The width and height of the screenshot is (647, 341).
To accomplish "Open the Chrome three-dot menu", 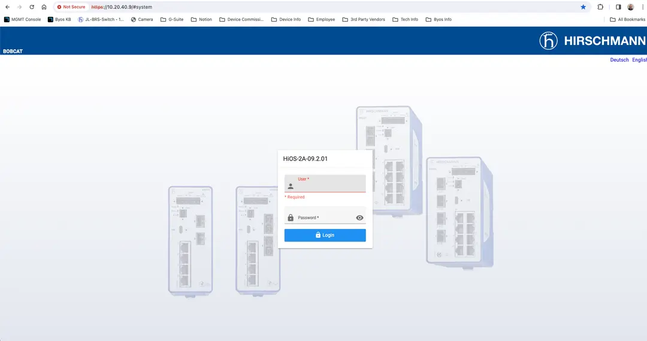I will click(642, 7).
